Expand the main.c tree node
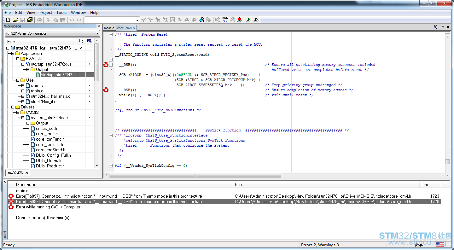The width and height of the screenshot is (454, 250). 23,91
